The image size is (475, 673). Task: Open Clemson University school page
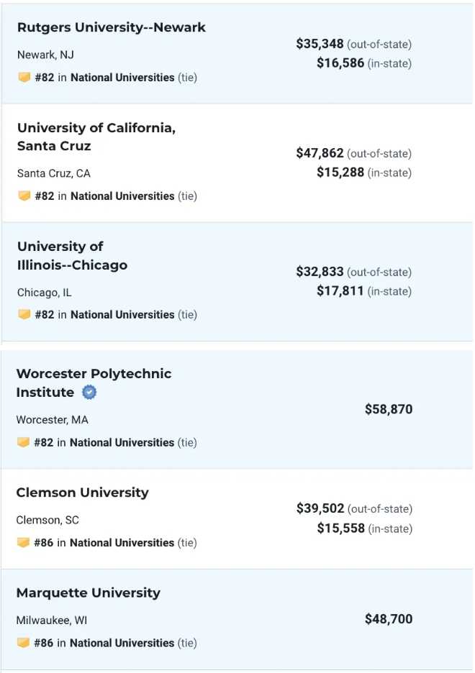(x=82, y=493)
